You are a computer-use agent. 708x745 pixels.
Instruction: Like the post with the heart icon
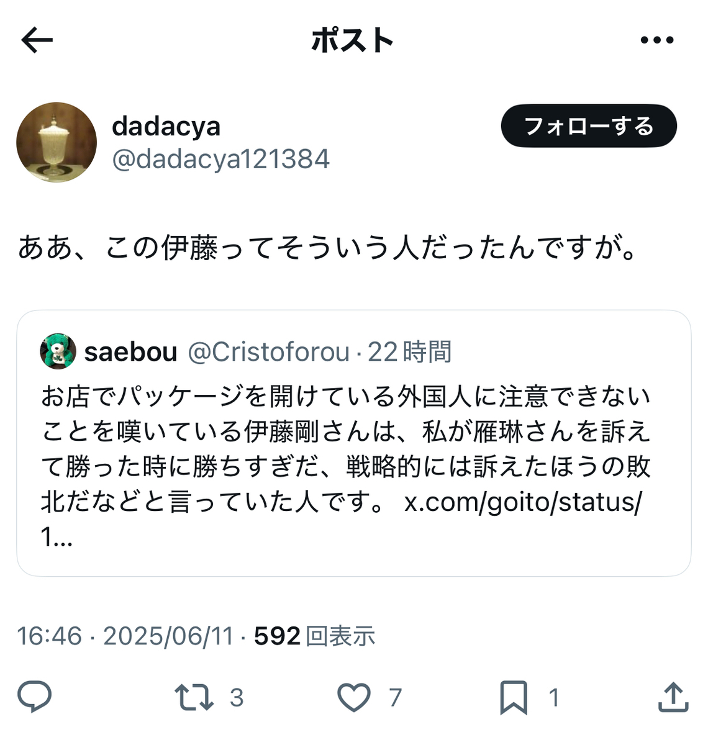click(354, 697)
